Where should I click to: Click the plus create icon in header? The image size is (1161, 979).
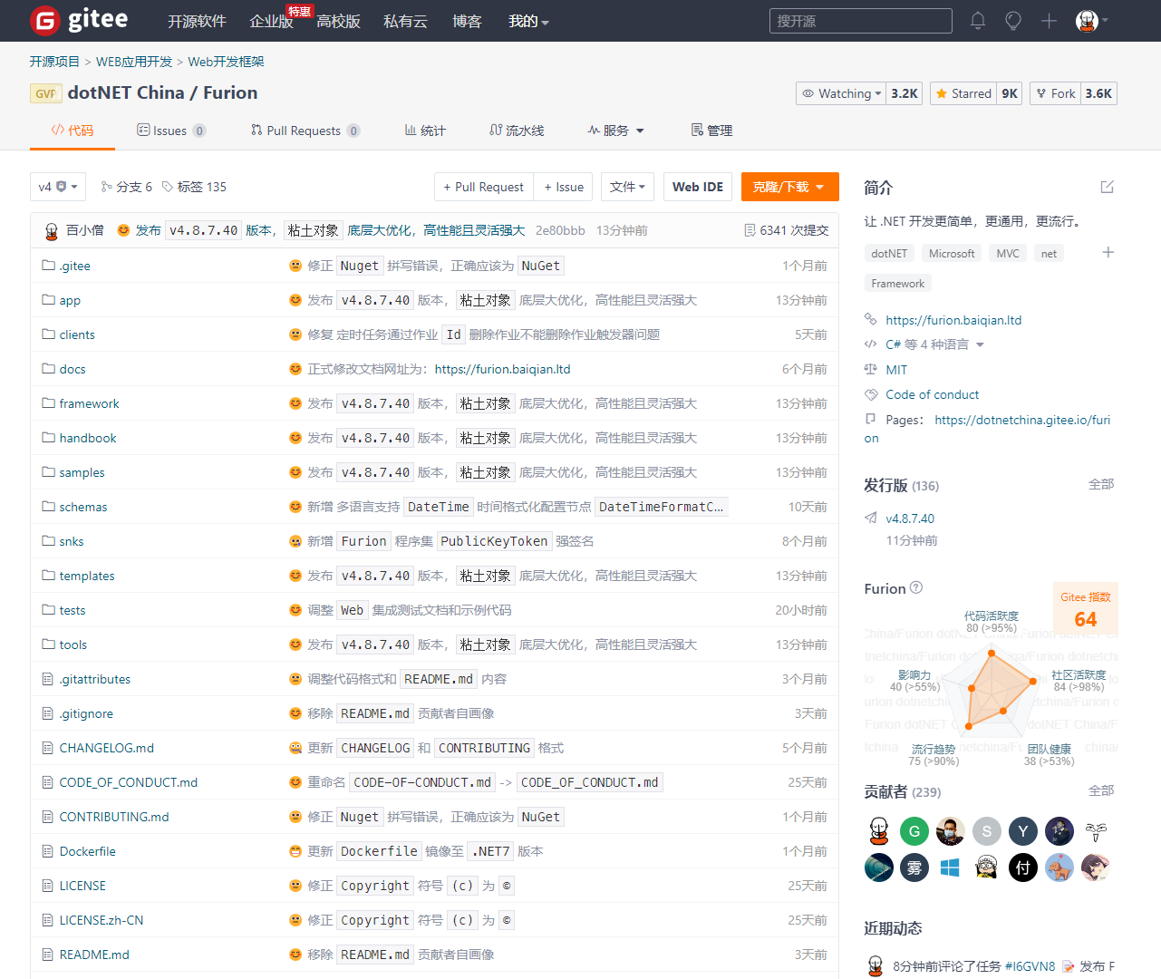(1049, 20)
